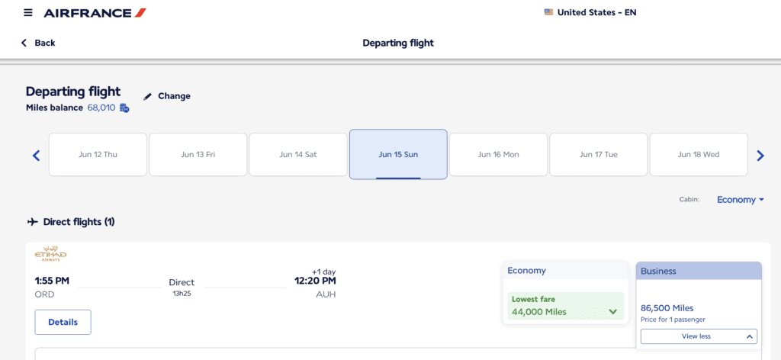The width and height of the screenshot is (781, 360).
Task: Select the Jun 18 Wed date tab
Action: click(698, 155)
